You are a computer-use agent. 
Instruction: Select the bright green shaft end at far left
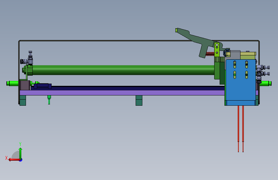[x=13, y=83]
